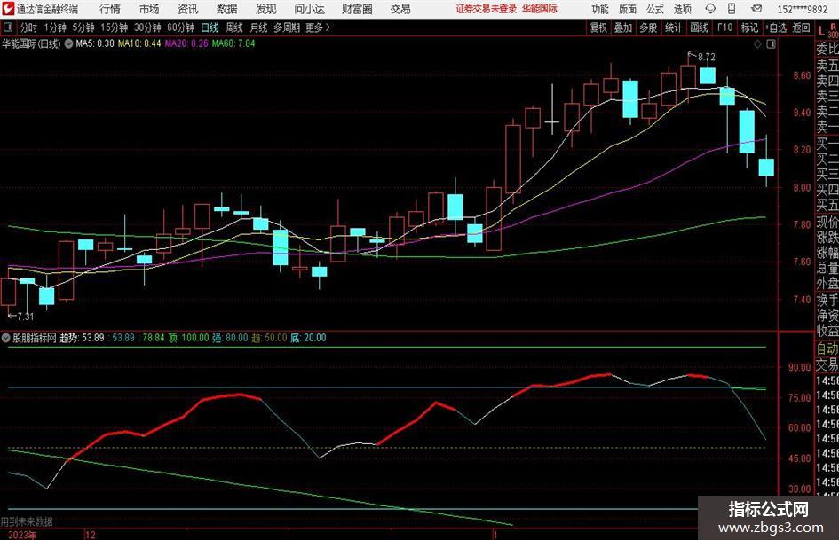Image resolution: width=839 pixels, height=540 pixels.
Task: Switch to the 30分钟 period tab
Action: [147, 27]
